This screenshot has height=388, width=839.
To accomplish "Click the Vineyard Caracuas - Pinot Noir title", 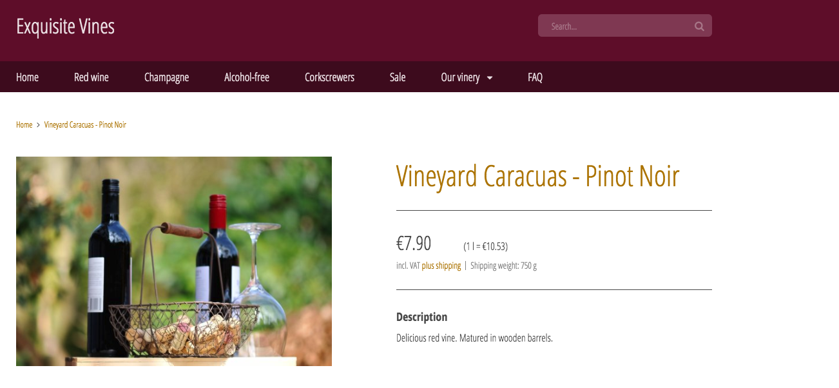I will tap(537, 176).
